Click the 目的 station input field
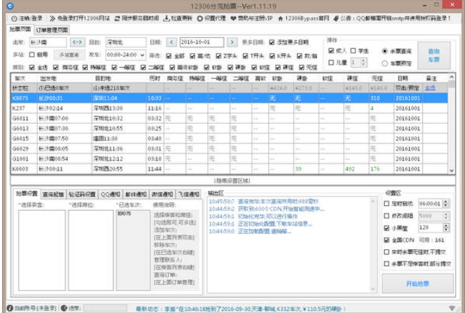The width and height of the screenshot is (466, 313). 126,42
